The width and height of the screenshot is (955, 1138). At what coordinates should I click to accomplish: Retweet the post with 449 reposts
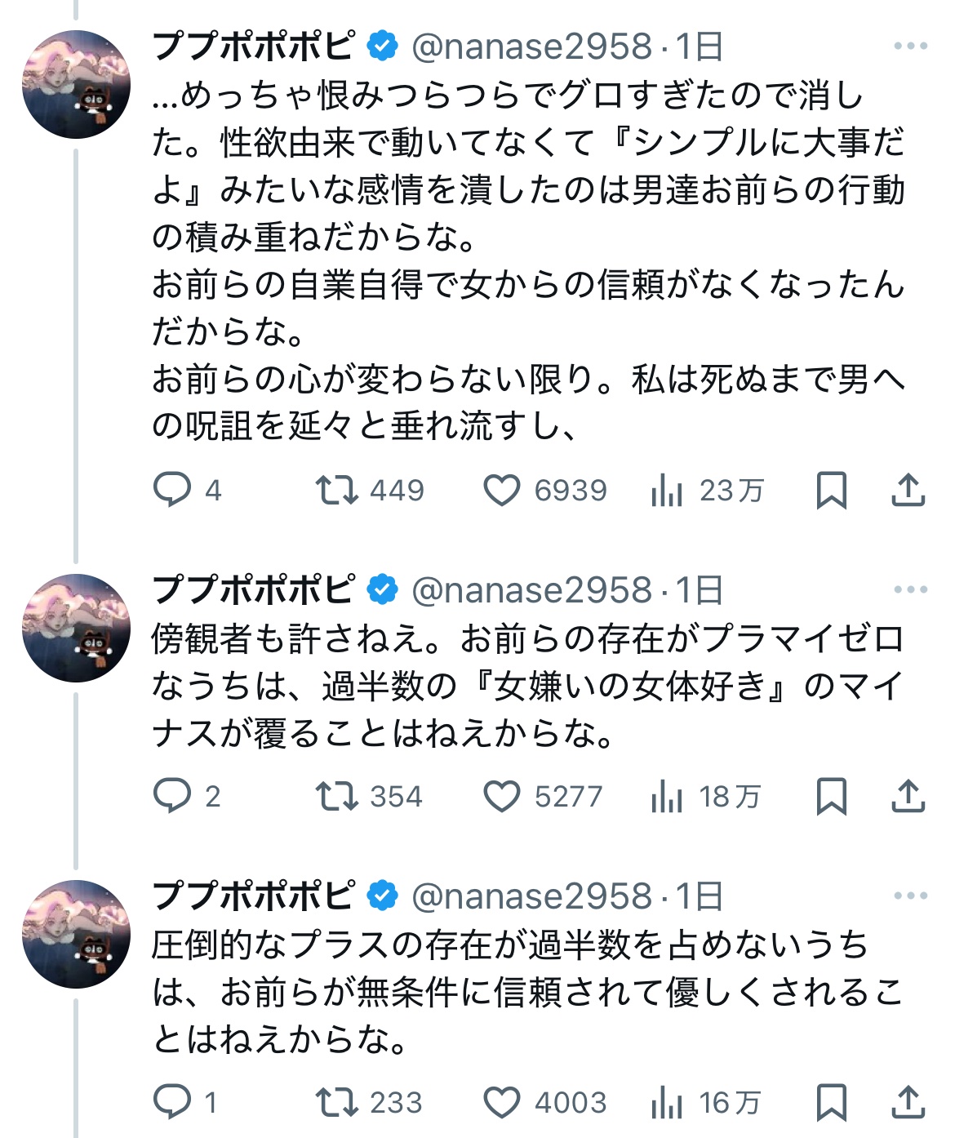point(336,490)
